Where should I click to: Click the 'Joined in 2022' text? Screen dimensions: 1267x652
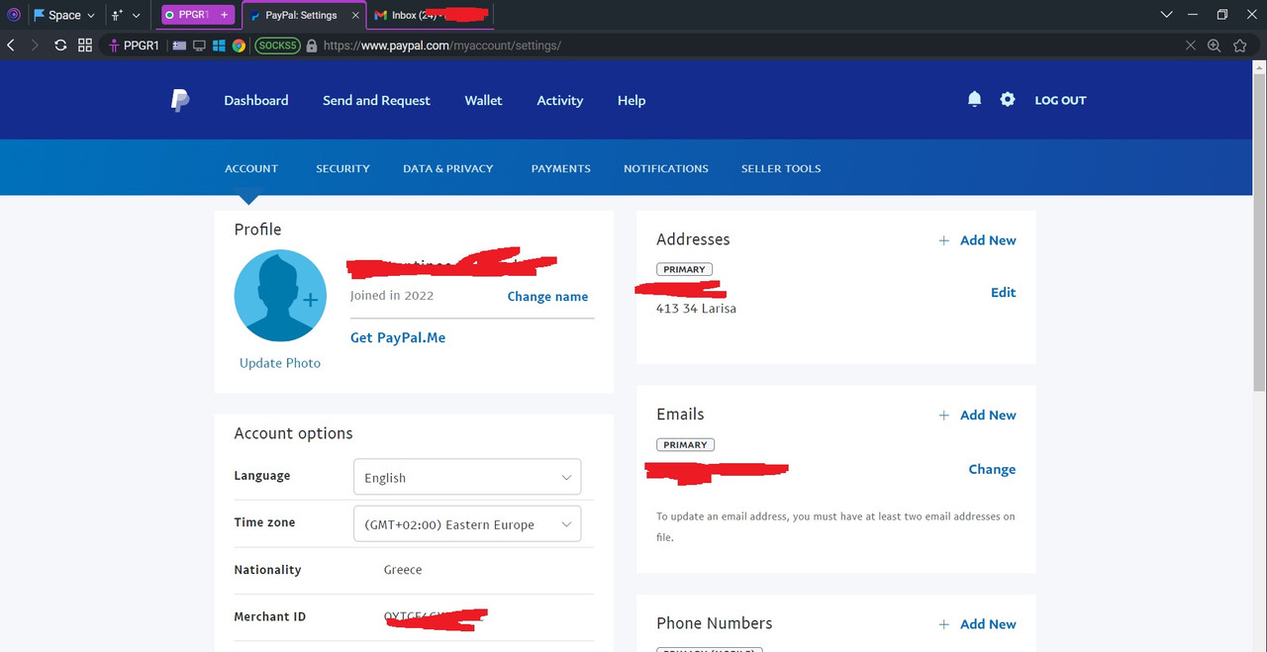(x=392, y=295)
